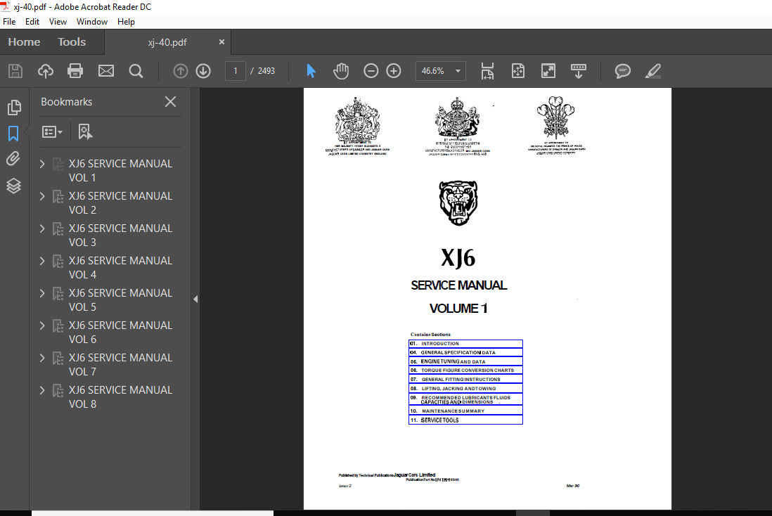
Task: Open XJ6 SERVICE MANUAL VOL 8 bookmark
Action: coord(120,396)
